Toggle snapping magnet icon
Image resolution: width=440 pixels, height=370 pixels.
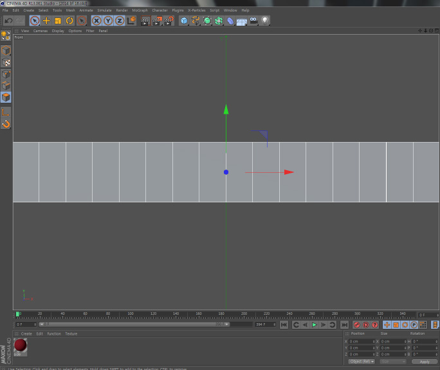coord(6,124)
